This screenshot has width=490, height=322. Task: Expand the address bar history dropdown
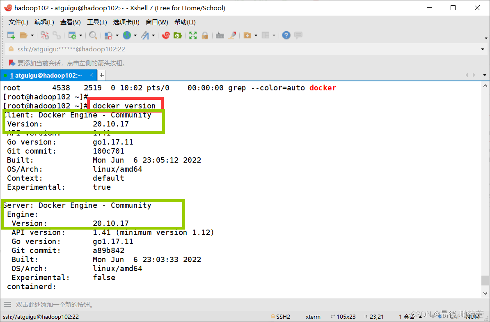tap(483, 49)
